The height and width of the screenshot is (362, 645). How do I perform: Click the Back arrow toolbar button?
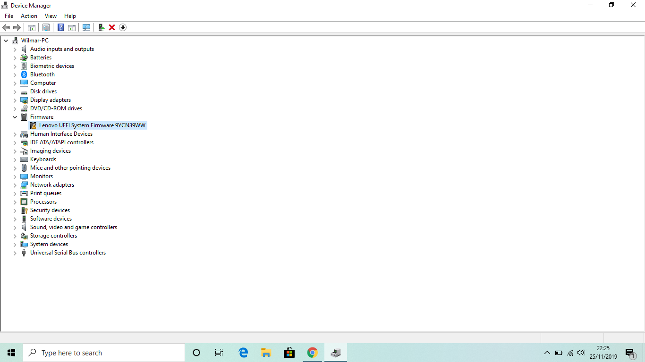tap(6, 27)
